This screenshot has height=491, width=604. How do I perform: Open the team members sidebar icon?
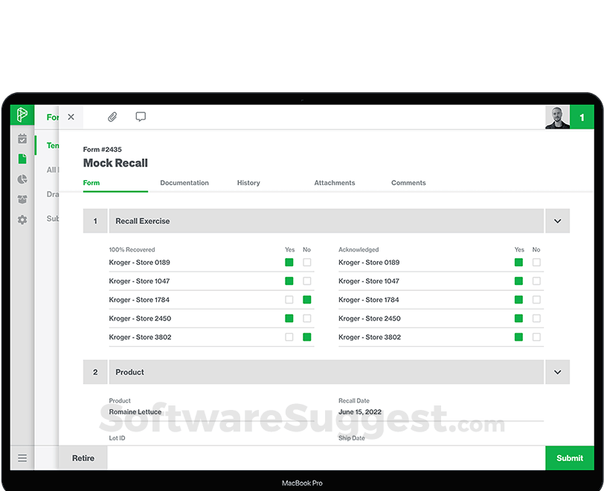pos(22,197)
